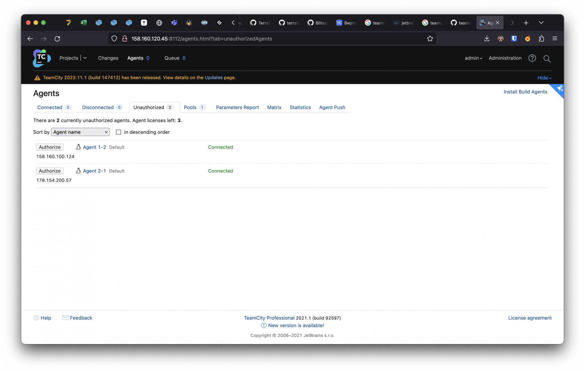Switch to the Disconnected agents tab
The width and height of the screenshot is (585, 372).
(98, 107)
